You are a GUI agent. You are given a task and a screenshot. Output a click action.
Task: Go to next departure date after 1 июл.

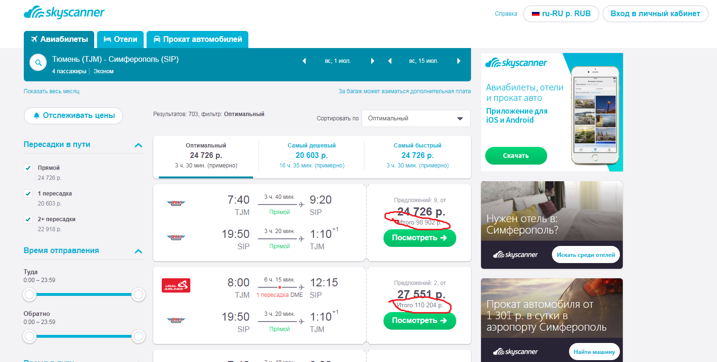373,61
